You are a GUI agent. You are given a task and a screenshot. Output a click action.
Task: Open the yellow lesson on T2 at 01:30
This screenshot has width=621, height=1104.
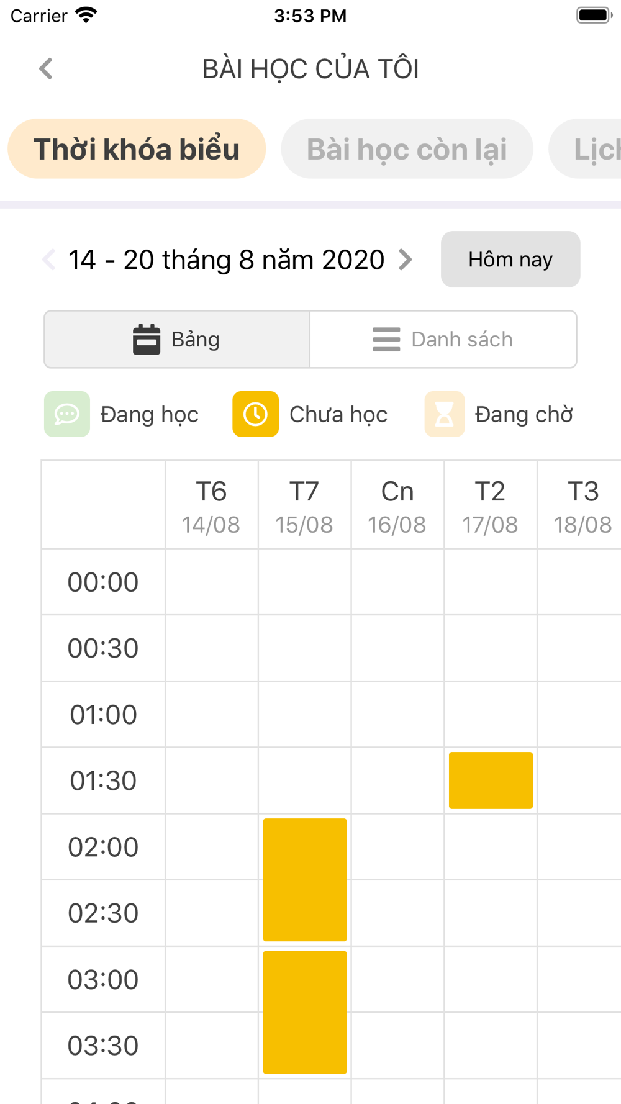point(491,780)
